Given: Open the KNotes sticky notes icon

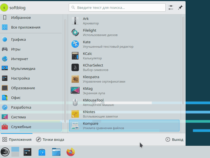Looking at the screenshot, I should (x=75, y=114).
